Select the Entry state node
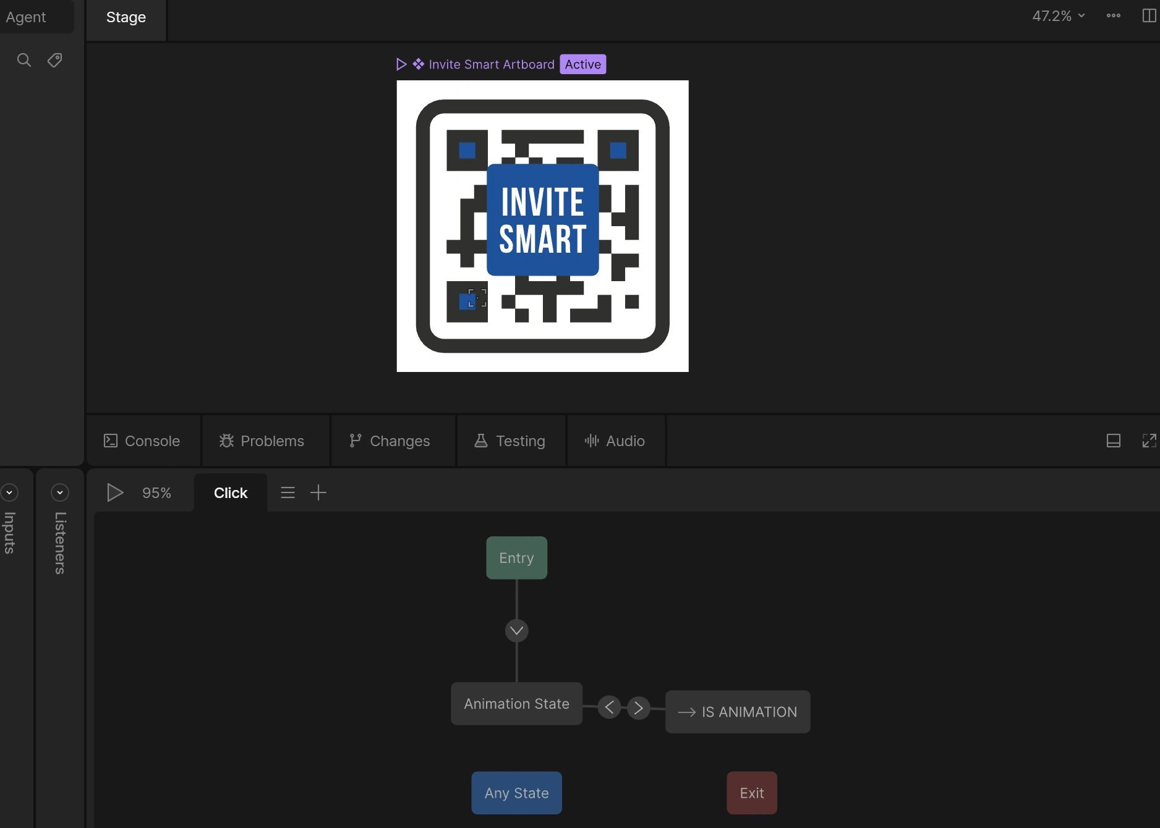The width and height of the screenshot is (1160, 828). coord(517,558)
